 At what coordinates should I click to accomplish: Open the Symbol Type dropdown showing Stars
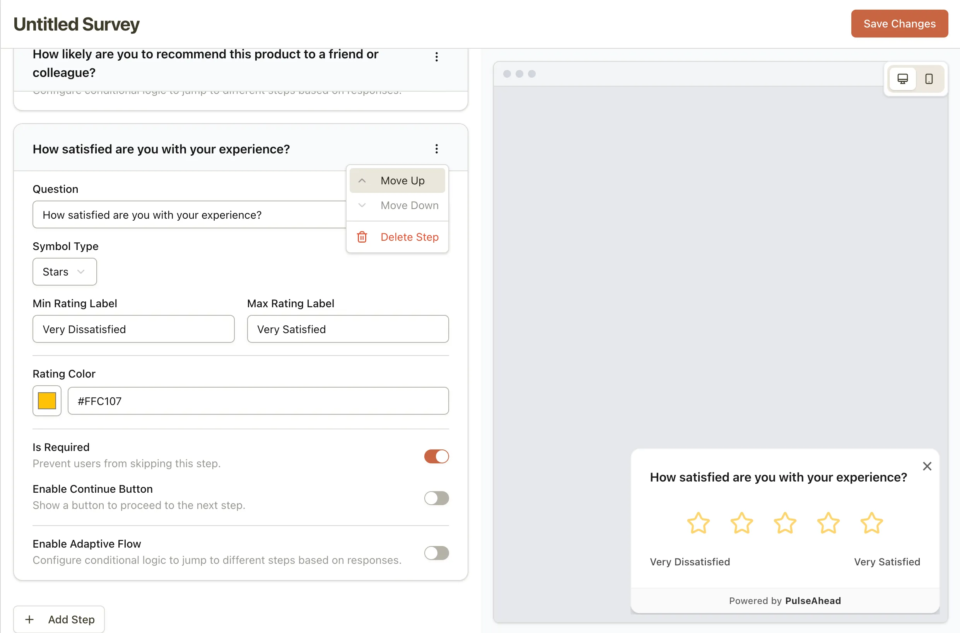pos(64,271)
